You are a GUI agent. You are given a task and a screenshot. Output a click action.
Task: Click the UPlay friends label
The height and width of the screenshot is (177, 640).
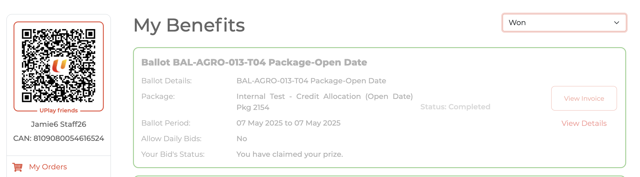click(x=59, y=111)
